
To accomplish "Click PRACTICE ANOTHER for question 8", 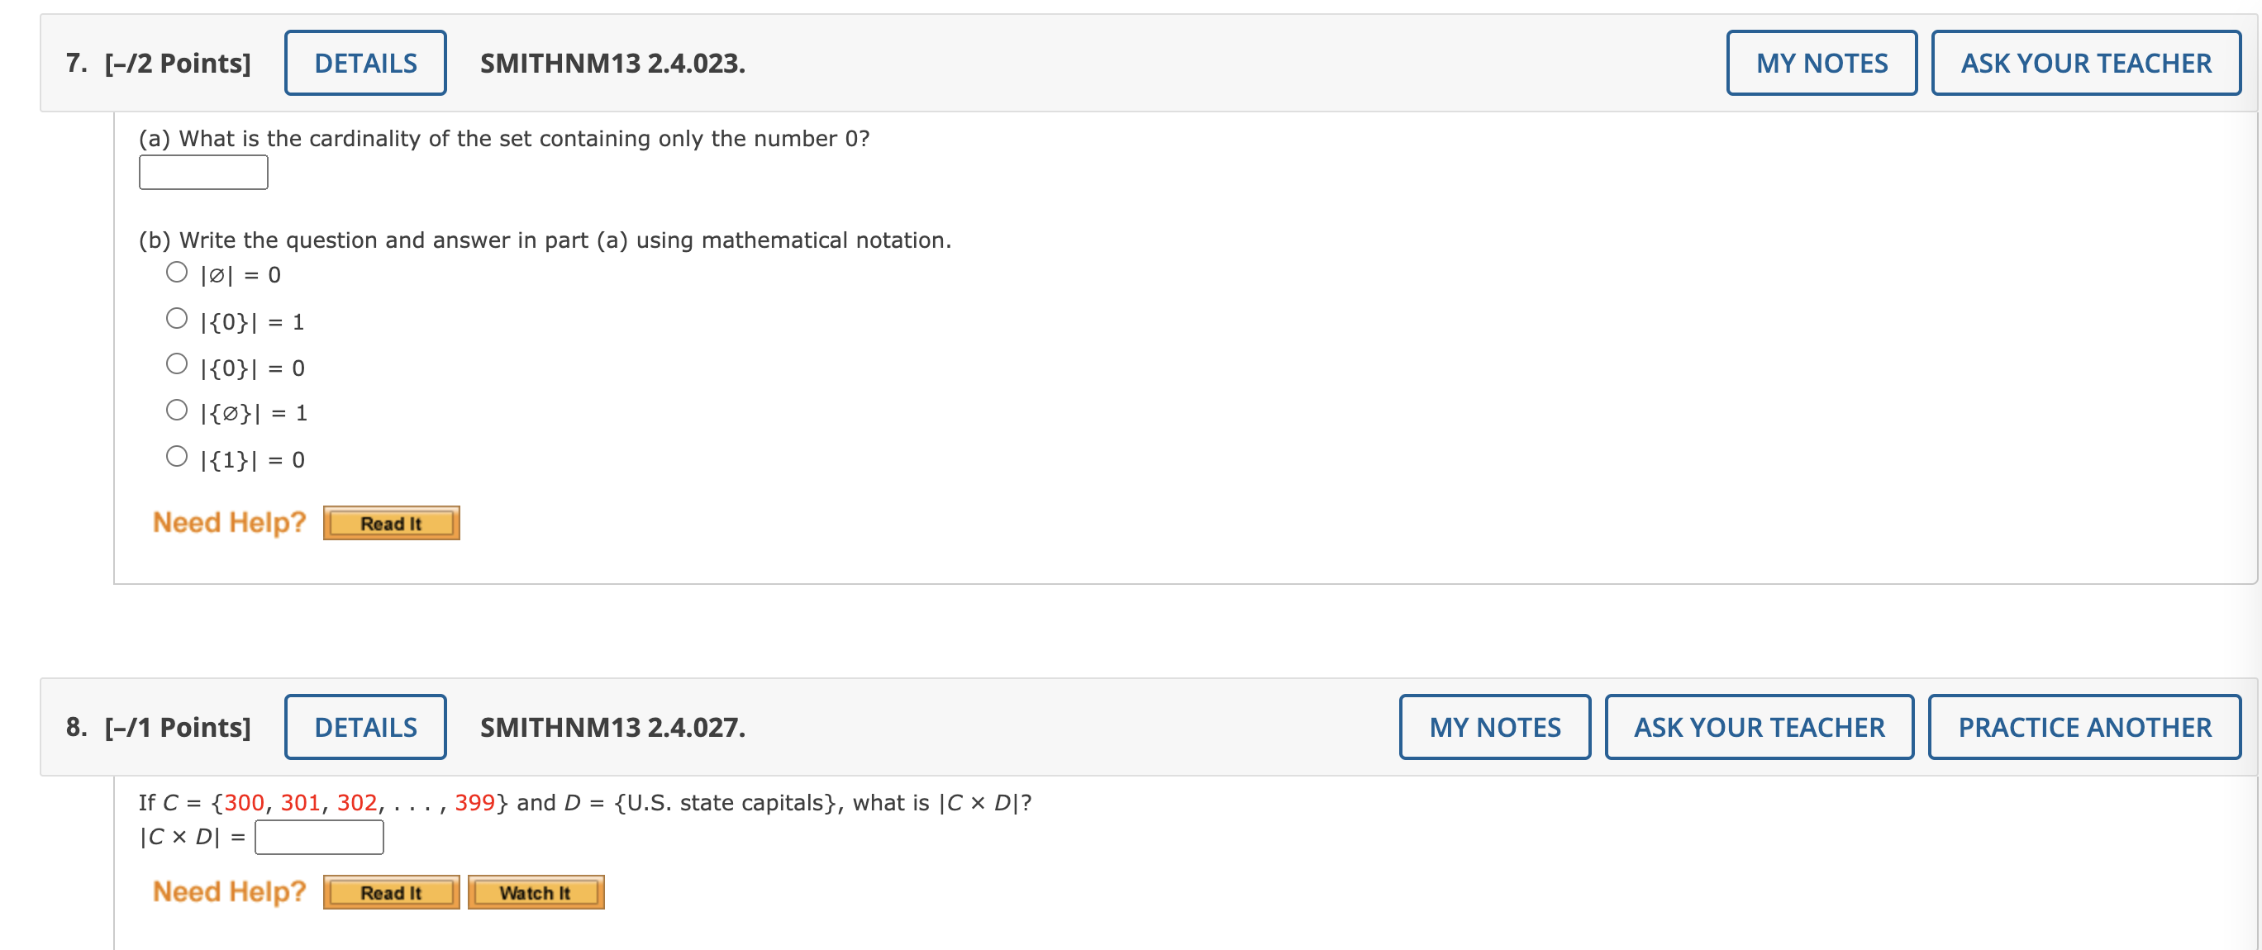I will point(2084,726).
